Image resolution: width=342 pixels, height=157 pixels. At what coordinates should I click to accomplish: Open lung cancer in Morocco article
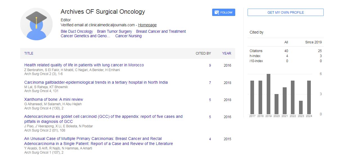click(84, 65)
